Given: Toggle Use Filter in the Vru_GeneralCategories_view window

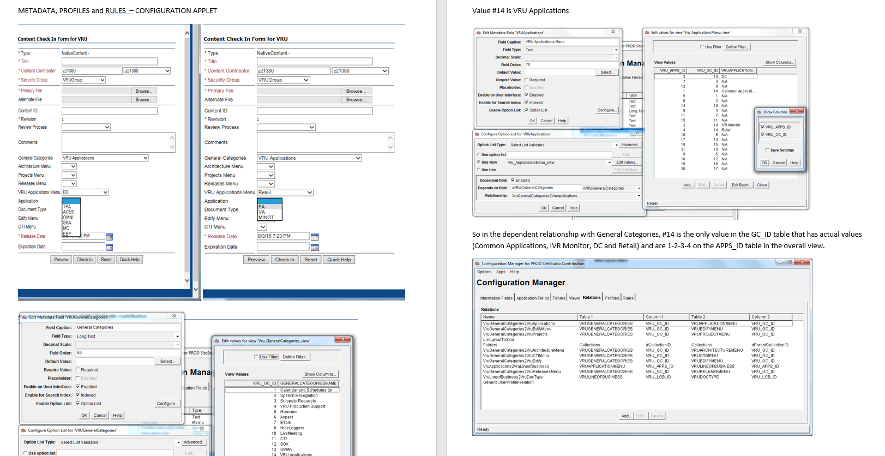Looking at the screenshot, I should 256,357.
